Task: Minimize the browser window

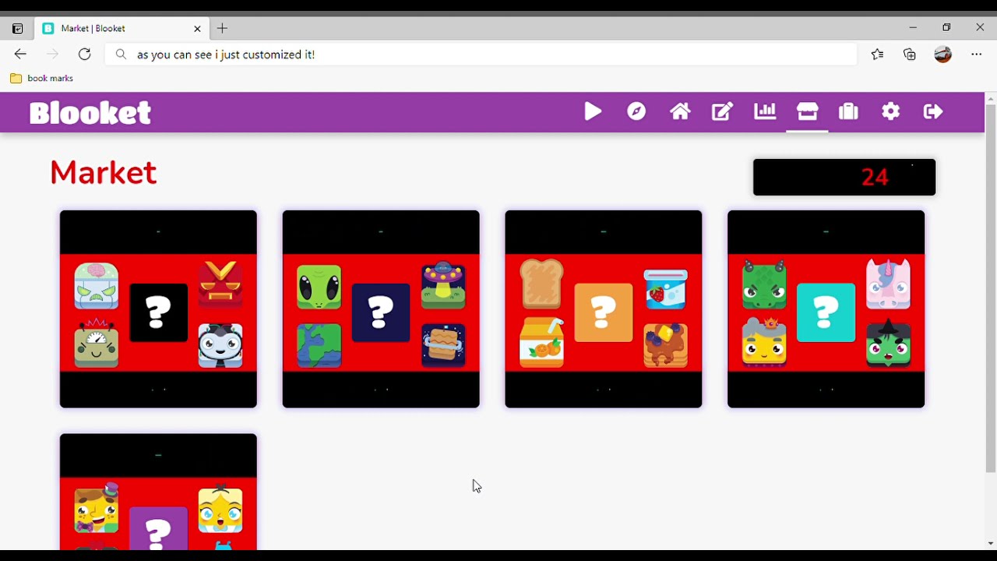Action: pos(913,27)
